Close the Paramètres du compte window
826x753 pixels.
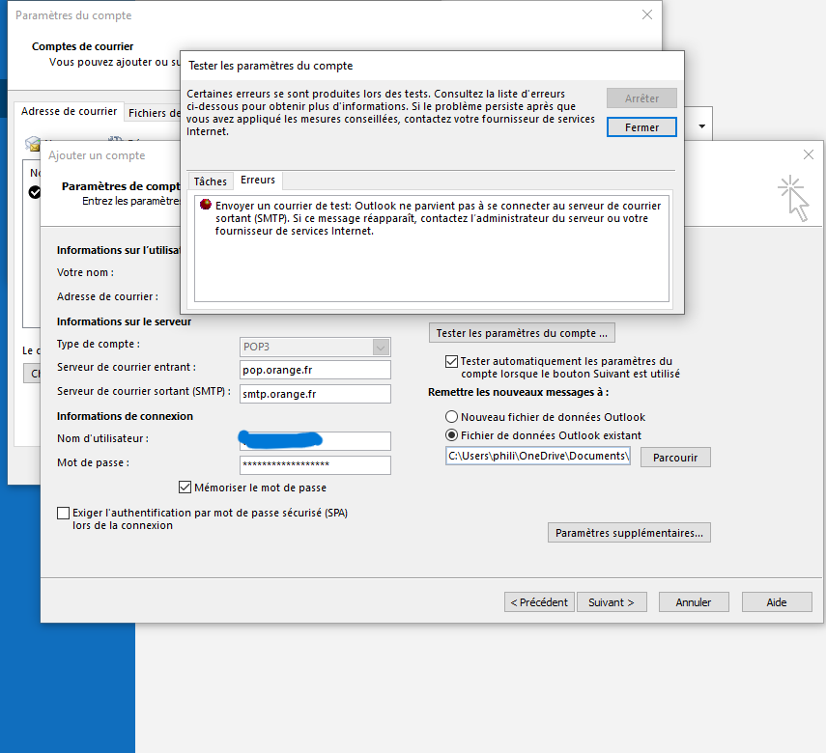click(646, 15)
